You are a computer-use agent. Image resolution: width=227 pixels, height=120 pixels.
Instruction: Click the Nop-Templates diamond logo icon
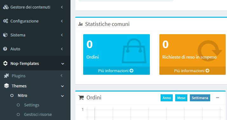point(5,63)
